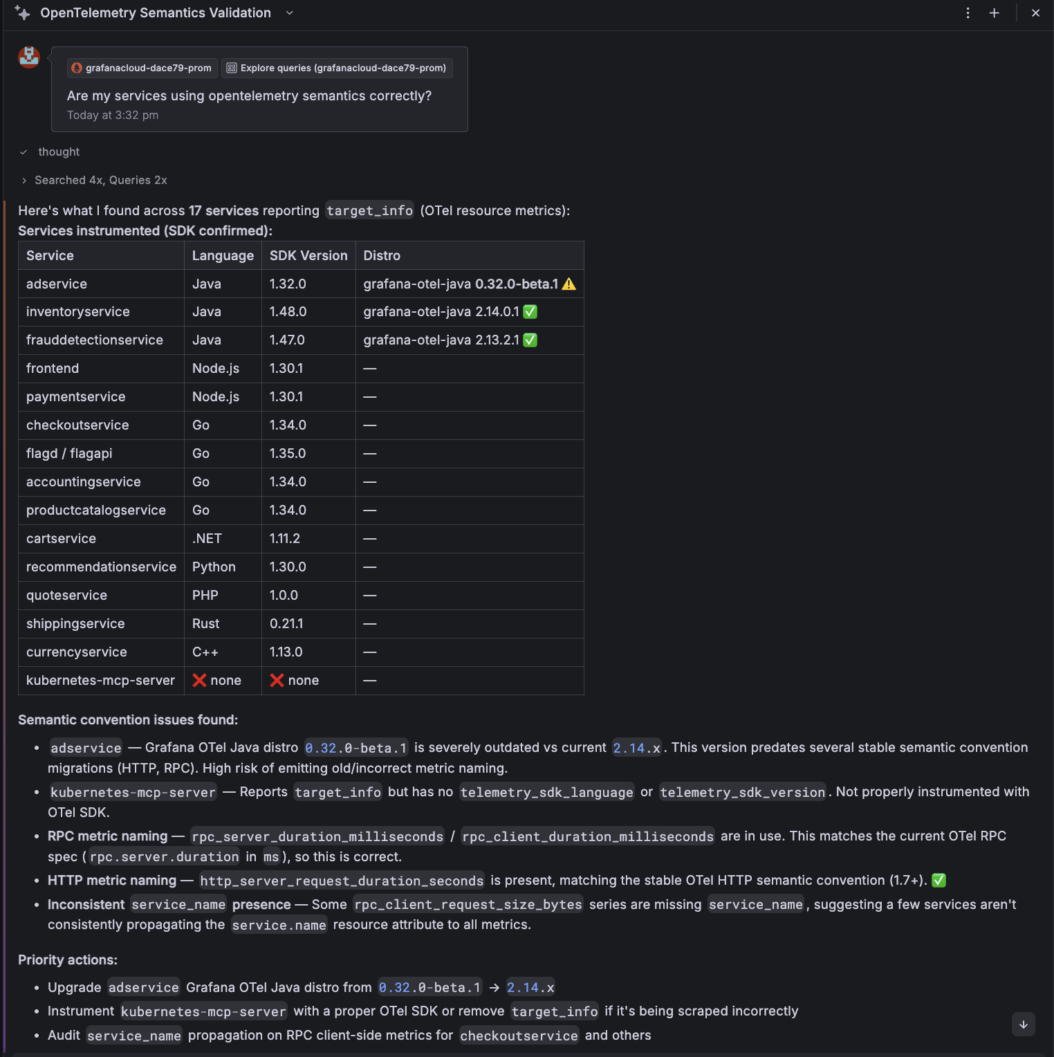This screenshot has width=1054, height=1057.
Task: Click the telemetry_sdk_language code tag
Action: pos(547,792)
